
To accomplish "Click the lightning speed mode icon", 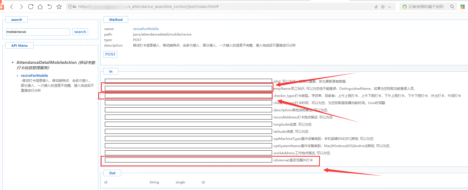I will point(376,7).
